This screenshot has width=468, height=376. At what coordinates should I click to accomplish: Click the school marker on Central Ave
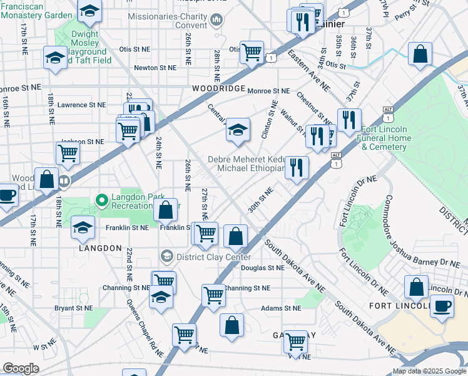point(238,130)
